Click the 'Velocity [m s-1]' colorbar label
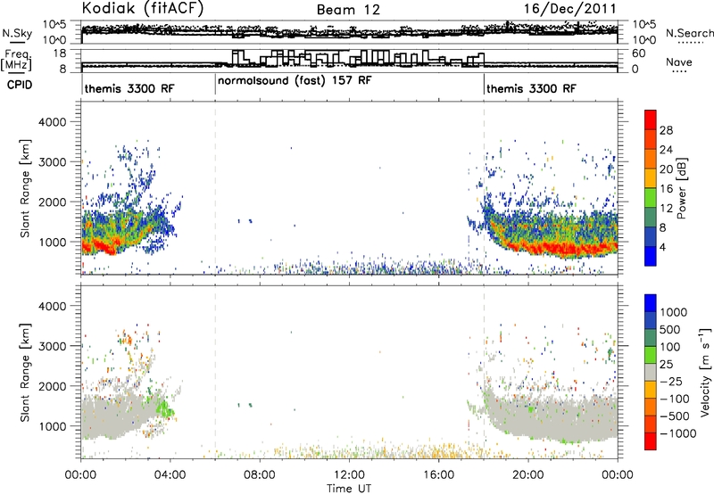 tap(705, 372)
